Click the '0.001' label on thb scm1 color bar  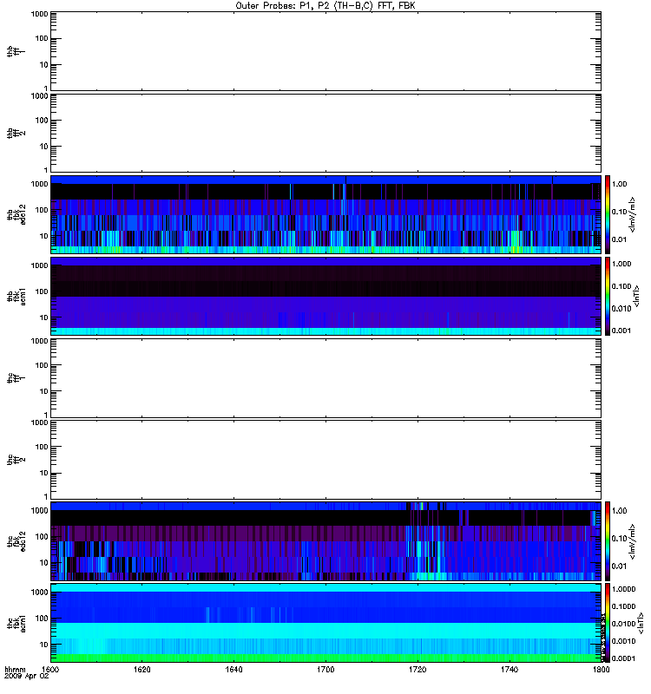pyautogui.click(x=621, y=331)
